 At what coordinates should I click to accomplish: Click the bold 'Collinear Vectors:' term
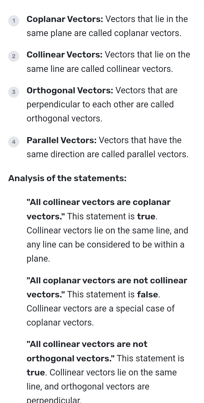click(x=64, y=55)
